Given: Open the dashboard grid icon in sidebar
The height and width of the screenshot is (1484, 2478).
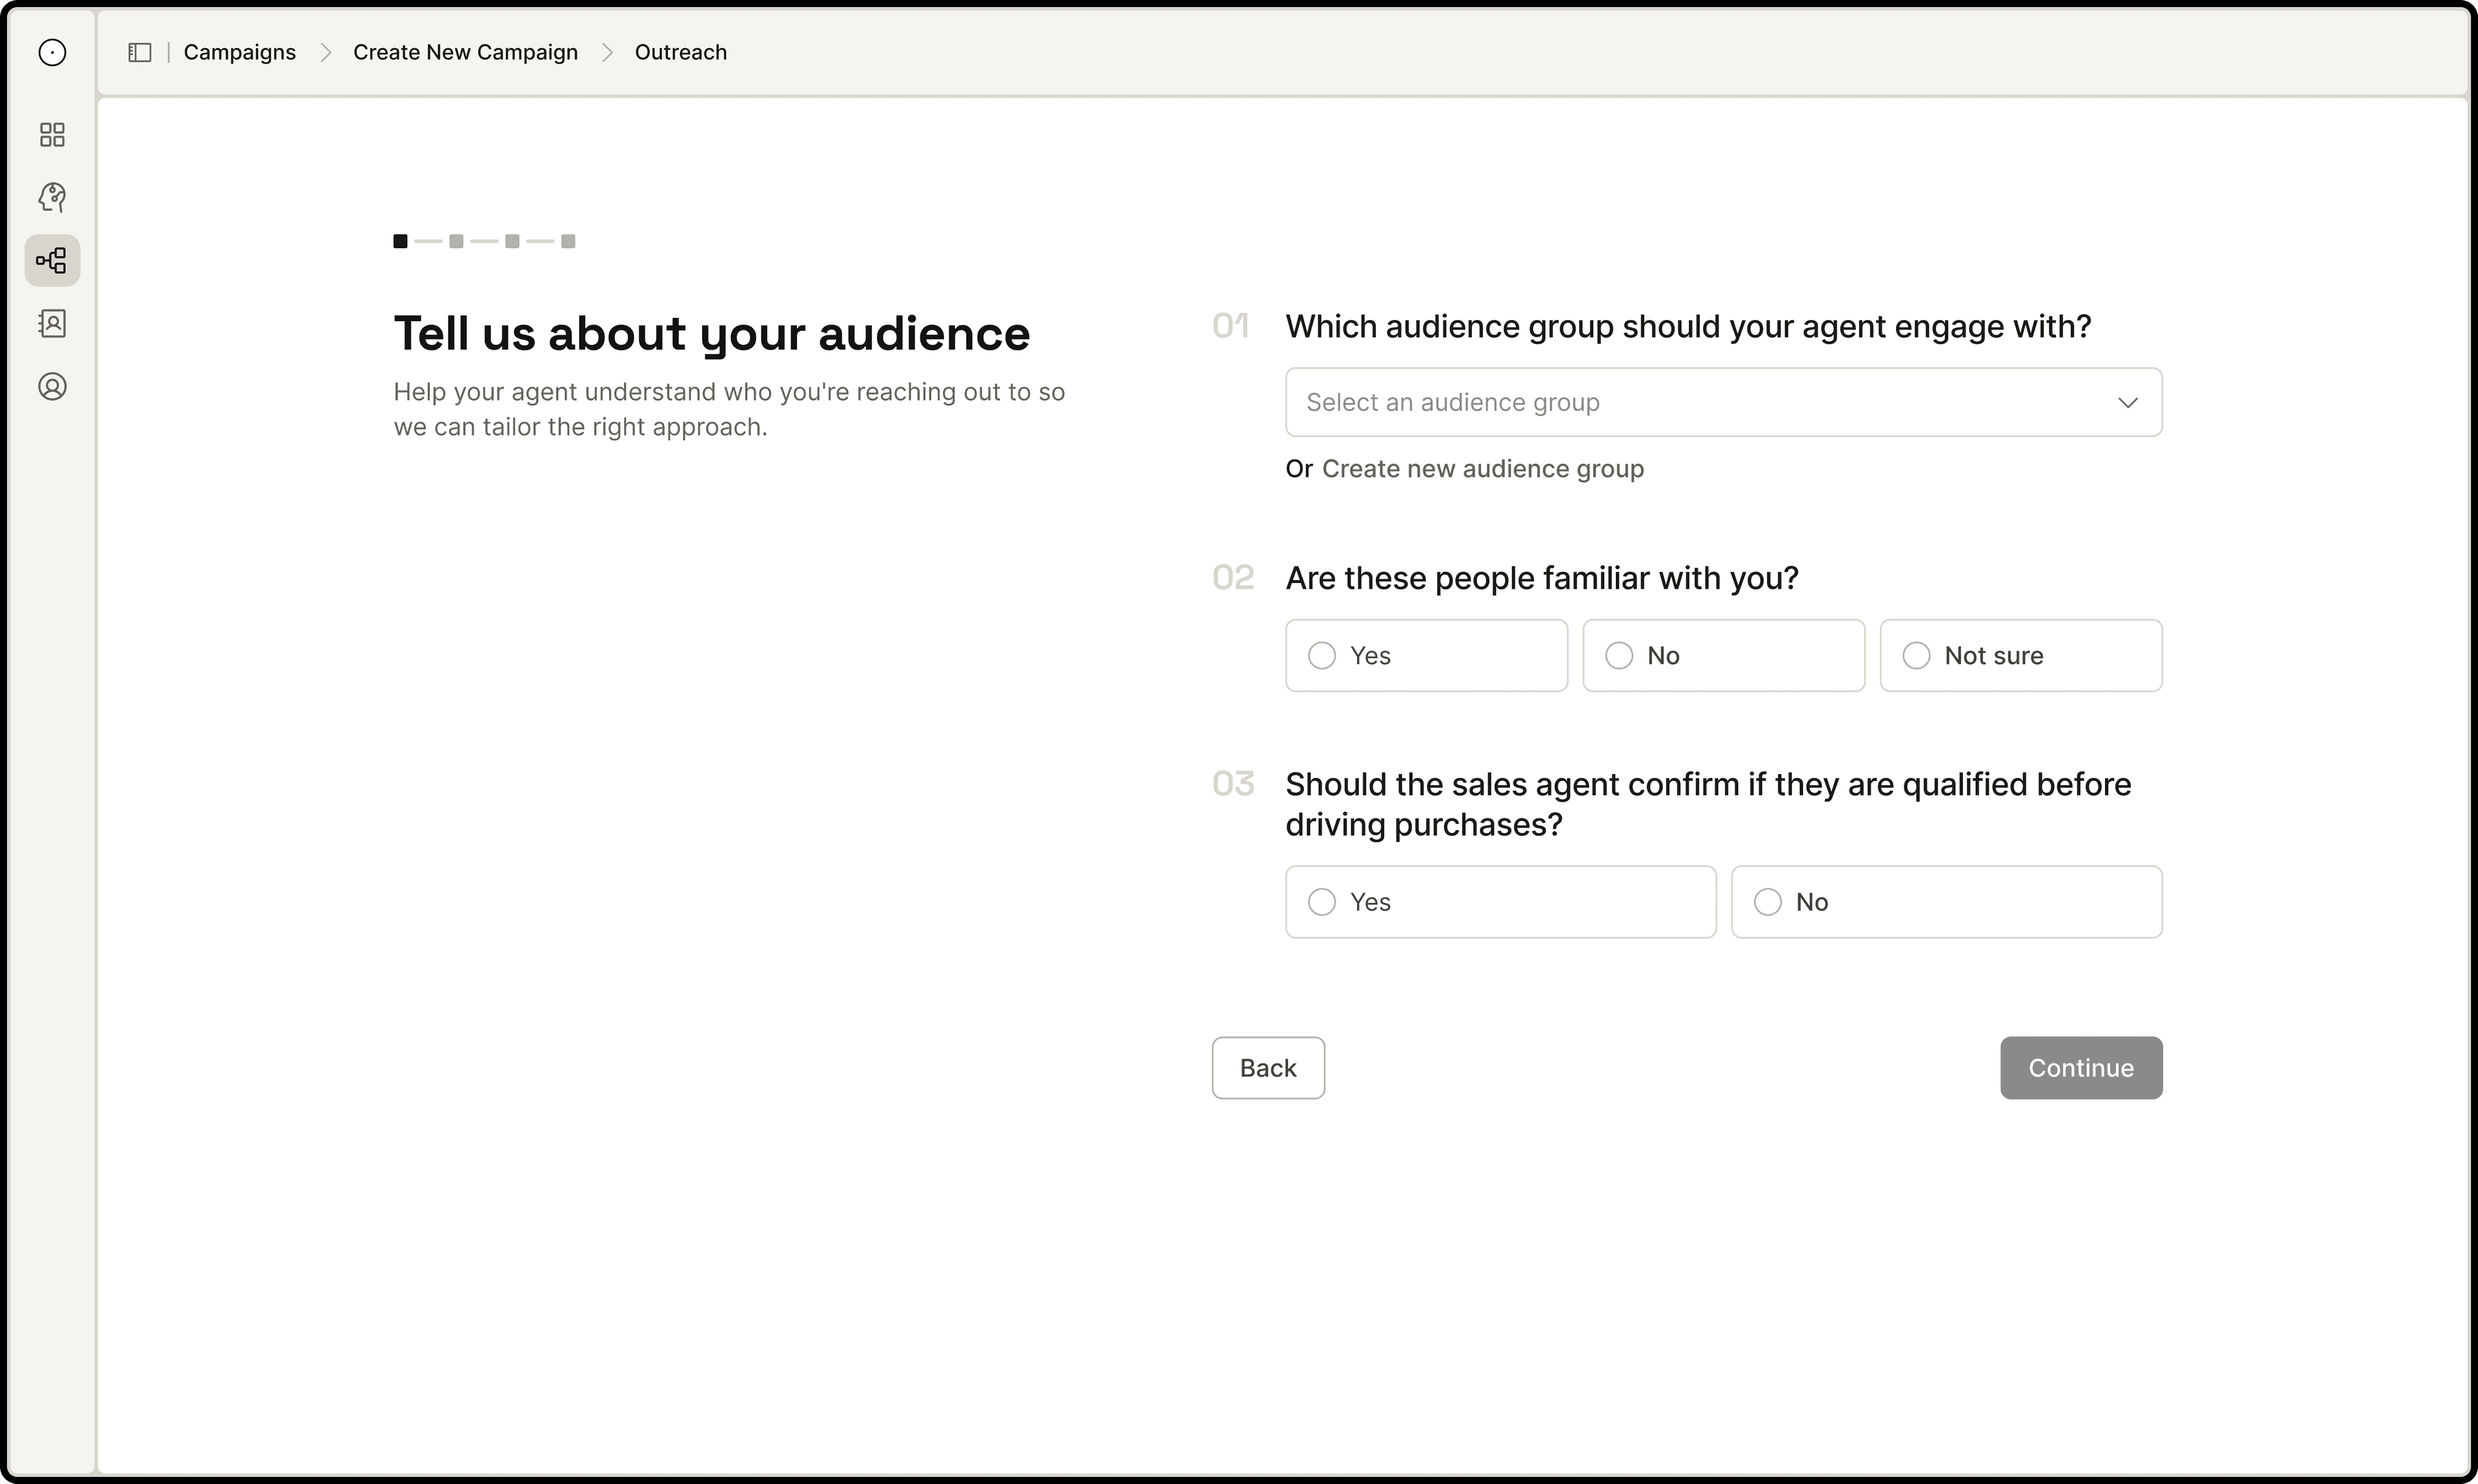Looking at the screenshot, I should tap(52, 135).
